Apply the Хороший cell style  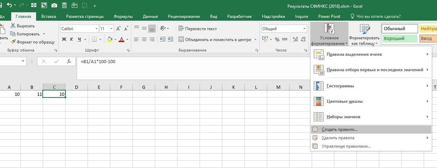pyautogui.click(x=399, y=38)
